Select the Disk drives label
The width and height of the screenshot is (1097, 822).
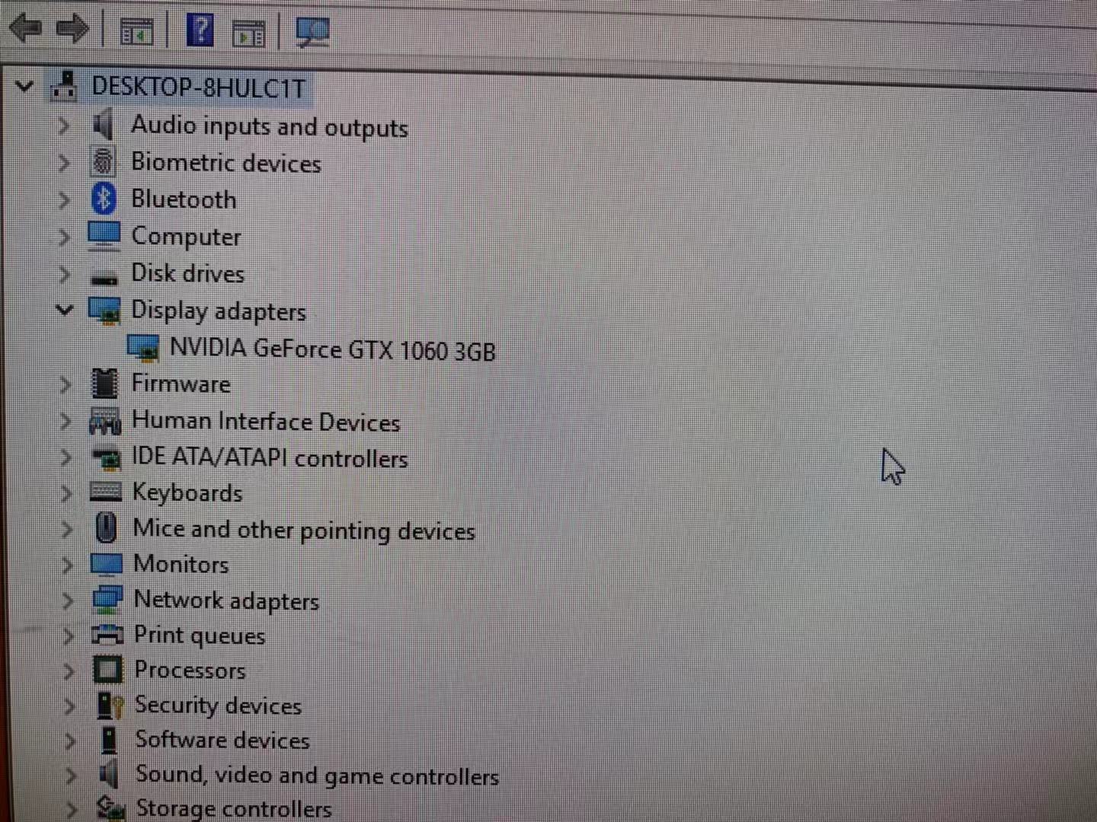(187, 273)
